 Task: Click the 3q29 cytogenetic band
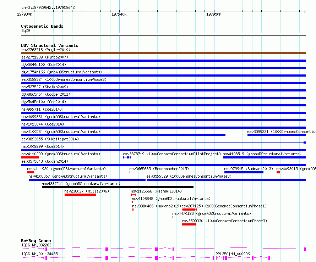[x=163, y=34]
